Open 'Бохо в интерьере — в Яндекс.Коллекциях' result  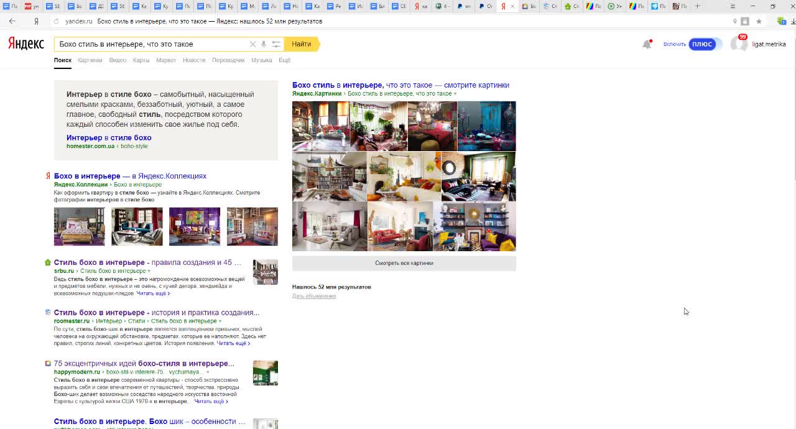pyautogui.click(x=130, y=176)
